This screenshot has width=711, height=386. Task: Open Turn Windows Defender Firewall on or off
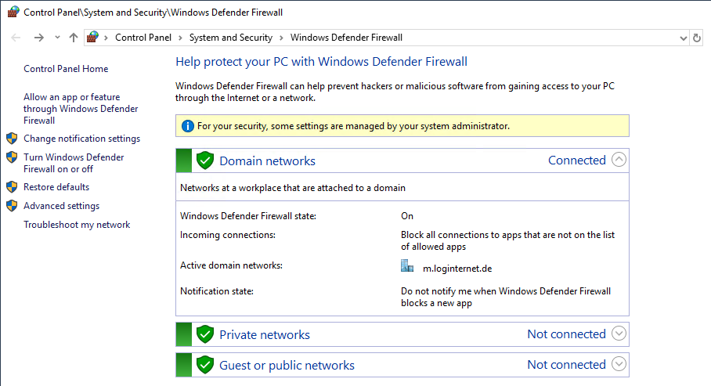[x=74, y=163]
